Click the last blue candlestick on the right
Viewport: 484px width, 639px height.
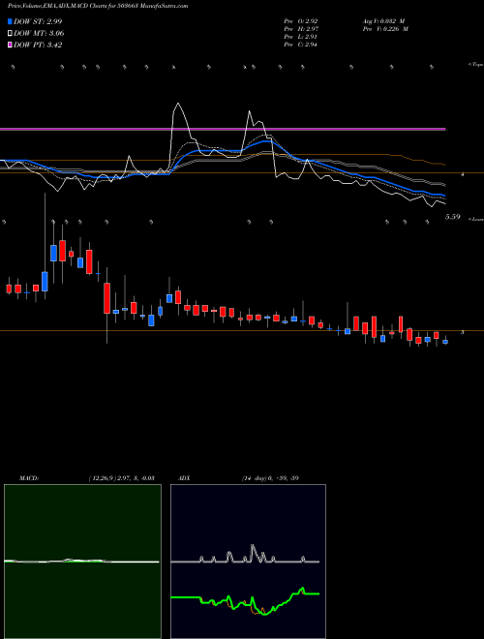pyautogui.click(x=445, y=342)
